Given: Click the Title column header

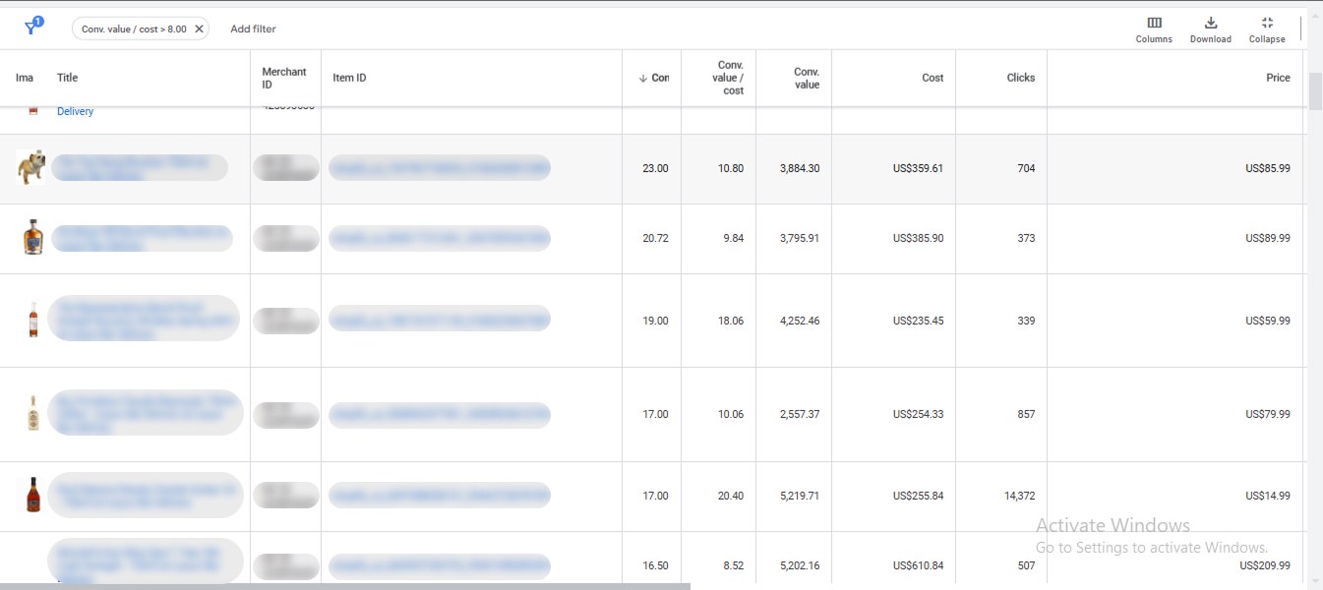Looking at the screenshot, I should point(67,78).
